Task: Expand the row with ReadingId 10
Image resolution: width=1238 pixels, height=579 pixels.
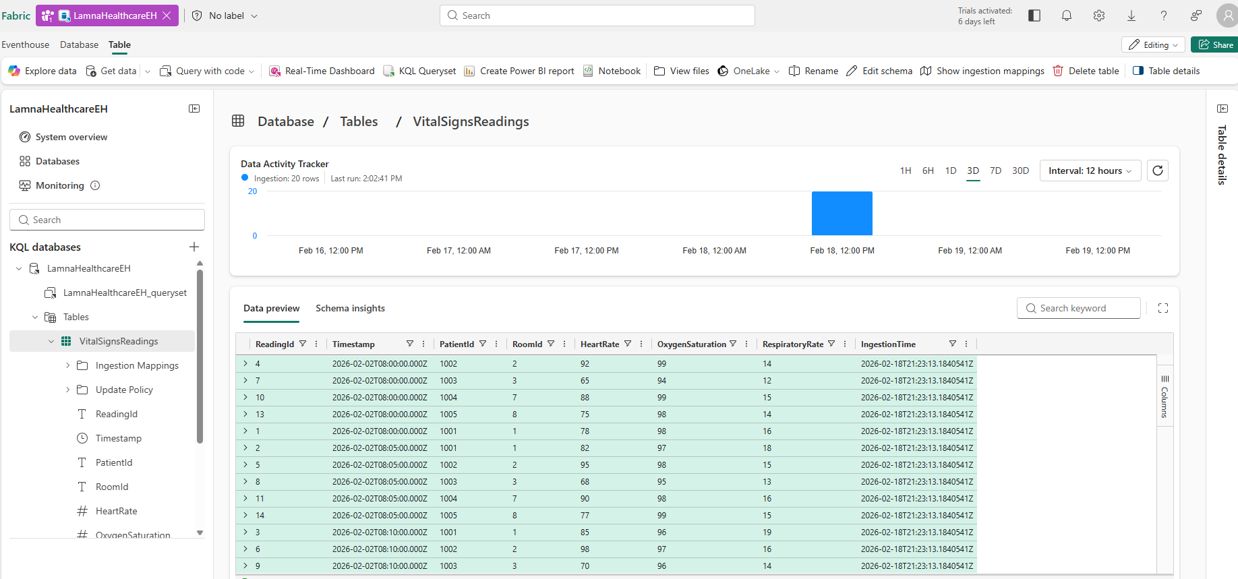Action: click(245, 397)
